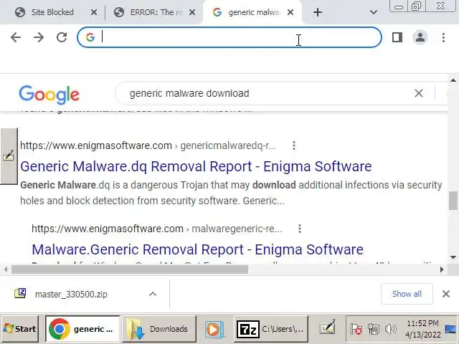Click Show all downloads
The width and height of the screenshot is (459, 344).
click(407, 294)
